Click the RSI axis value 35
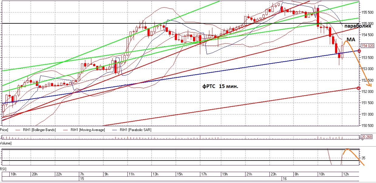This screenshot has width=376, height=183. tap(363, 158)
